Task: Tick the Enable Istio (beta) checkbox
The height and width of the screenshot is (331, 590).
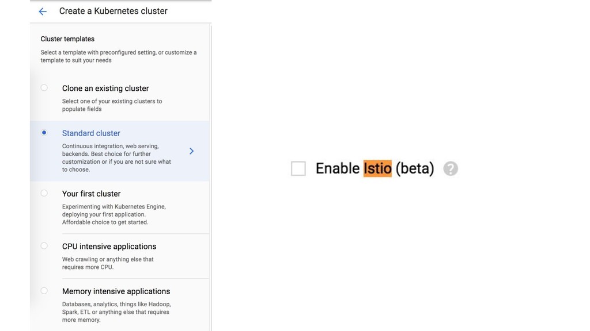Action: (298, 168)
